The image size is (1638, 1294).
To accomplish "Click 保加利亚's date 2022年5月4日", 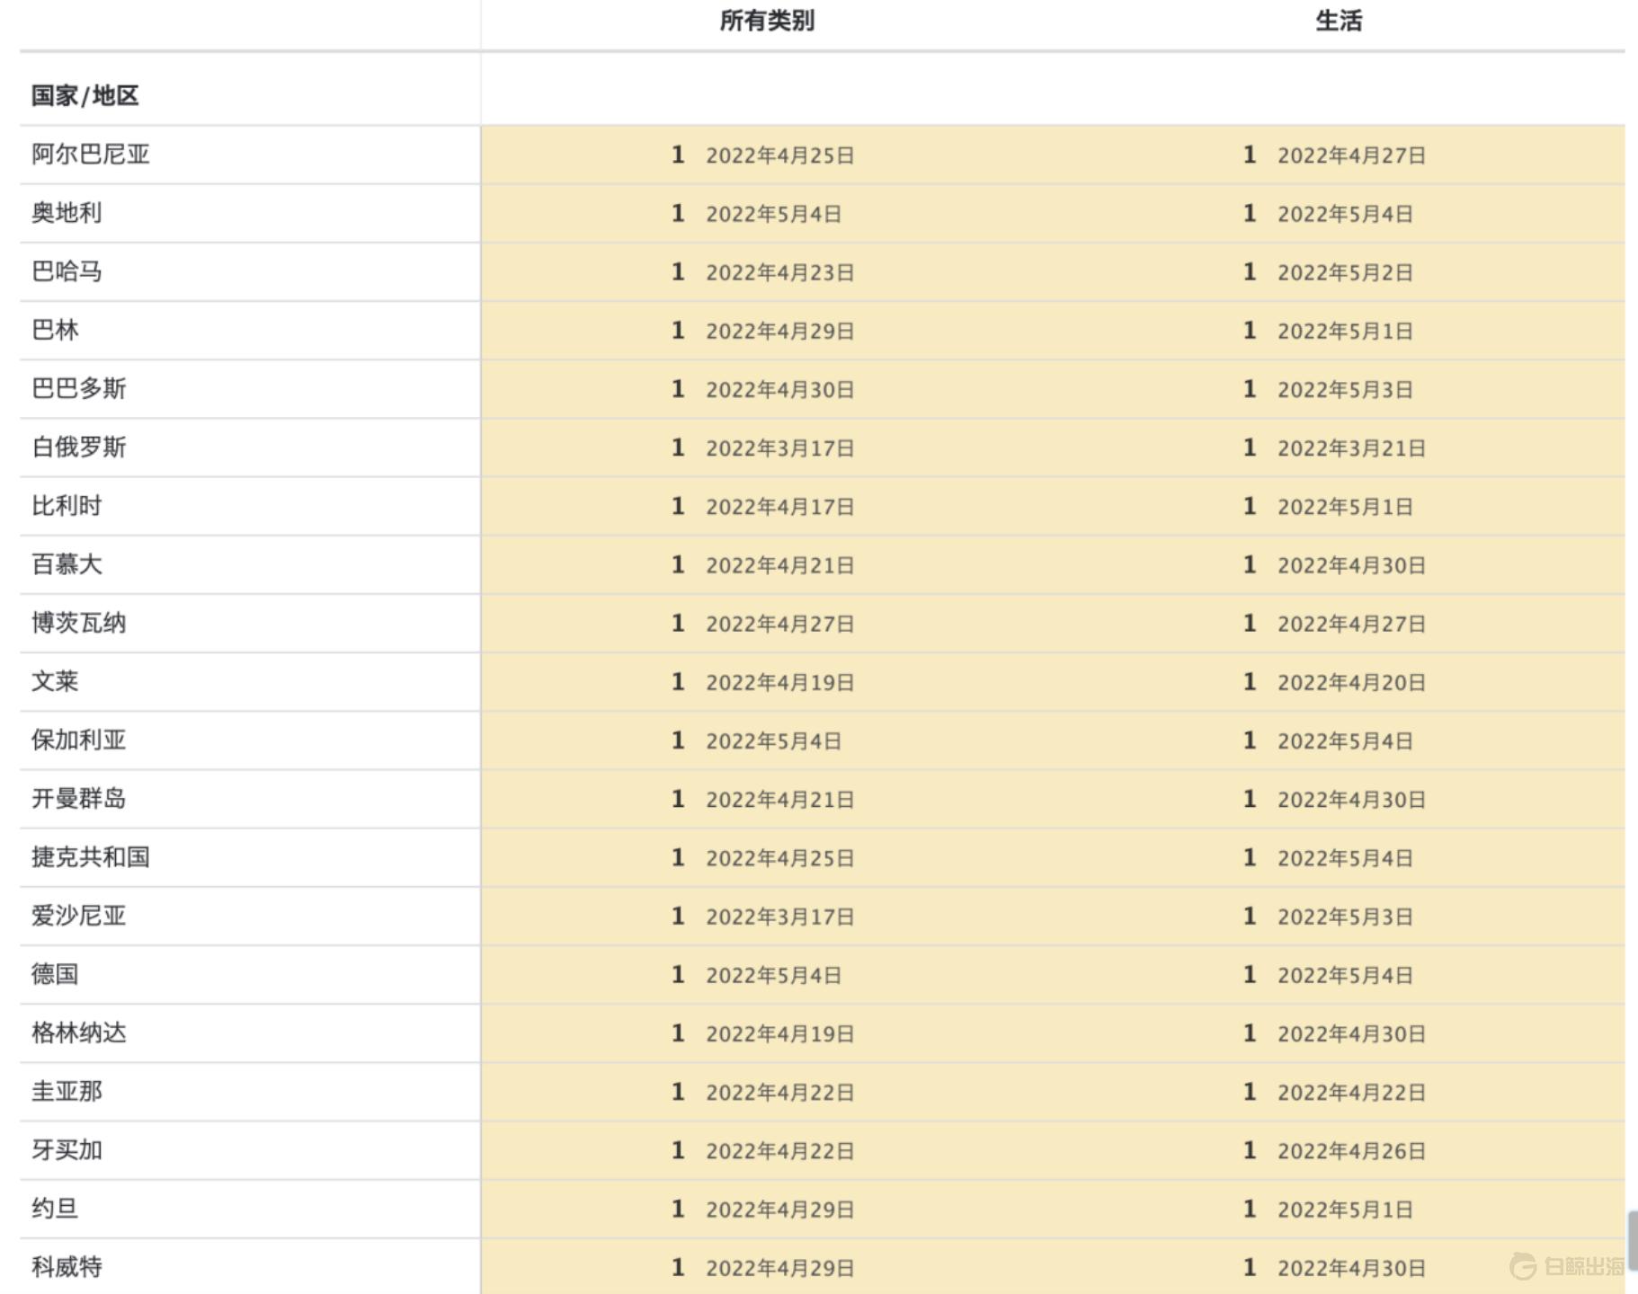I will [773, 740].
